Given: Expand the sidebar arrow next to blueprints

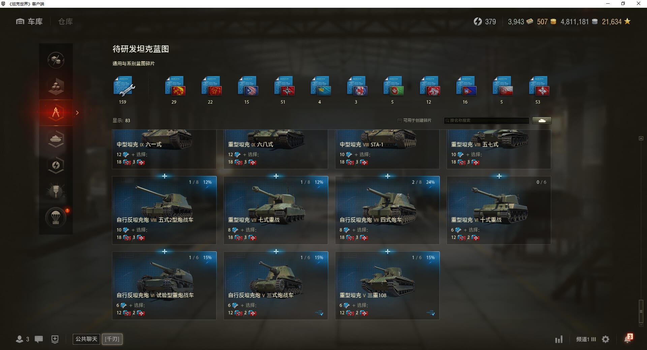Looking at the screenshot, I should tap(77, 113).
